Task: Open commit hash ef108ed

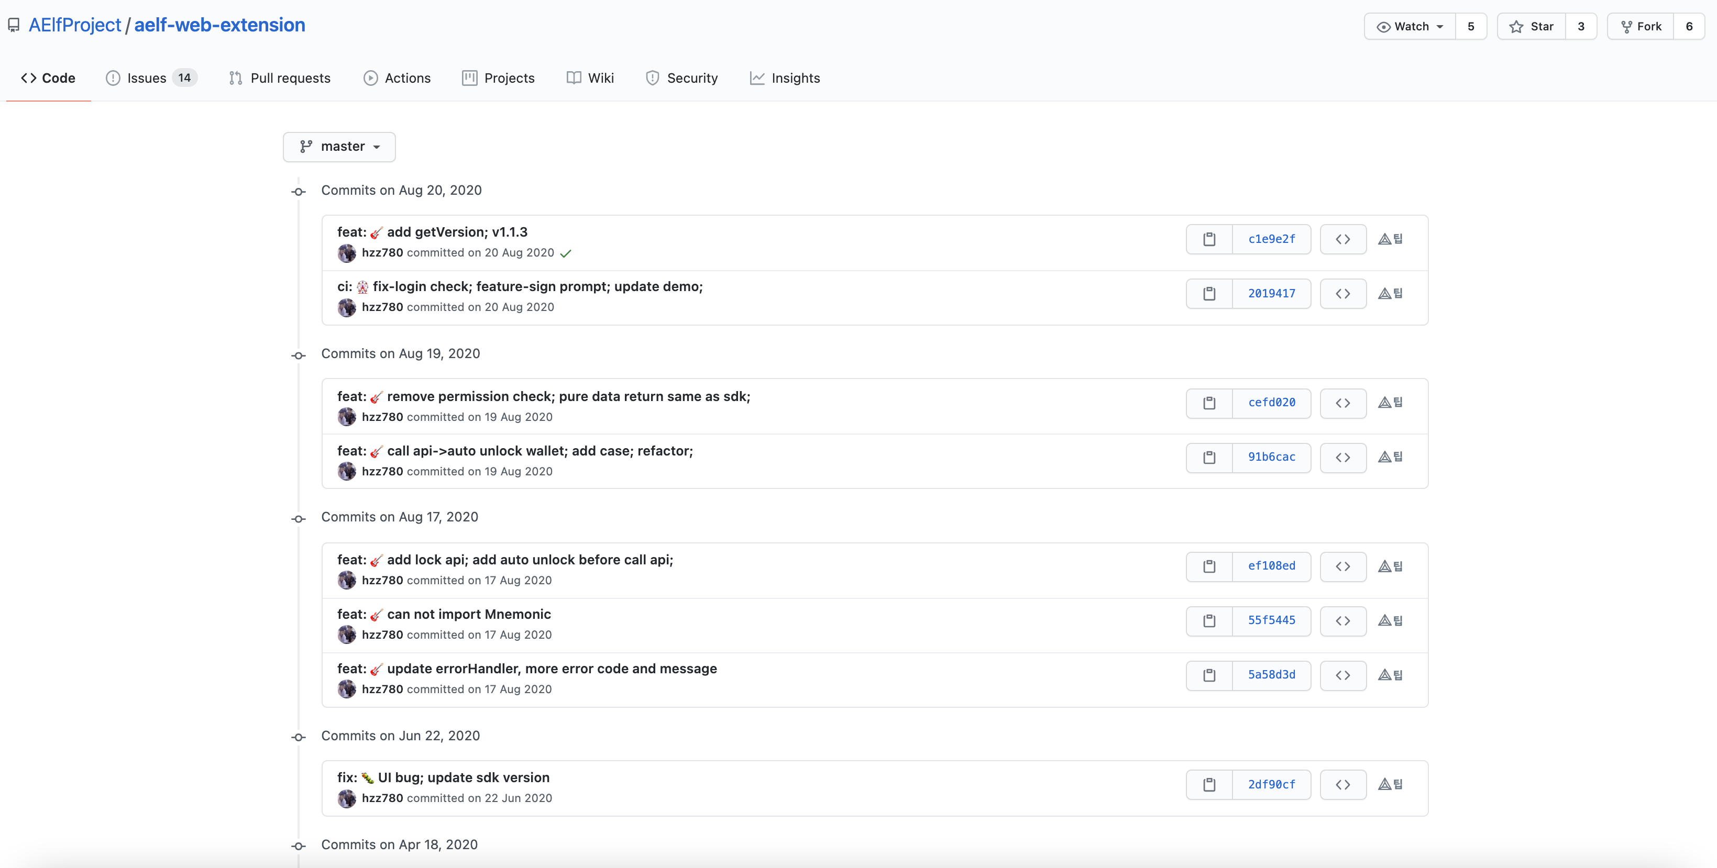Action: coord(1272,566)
